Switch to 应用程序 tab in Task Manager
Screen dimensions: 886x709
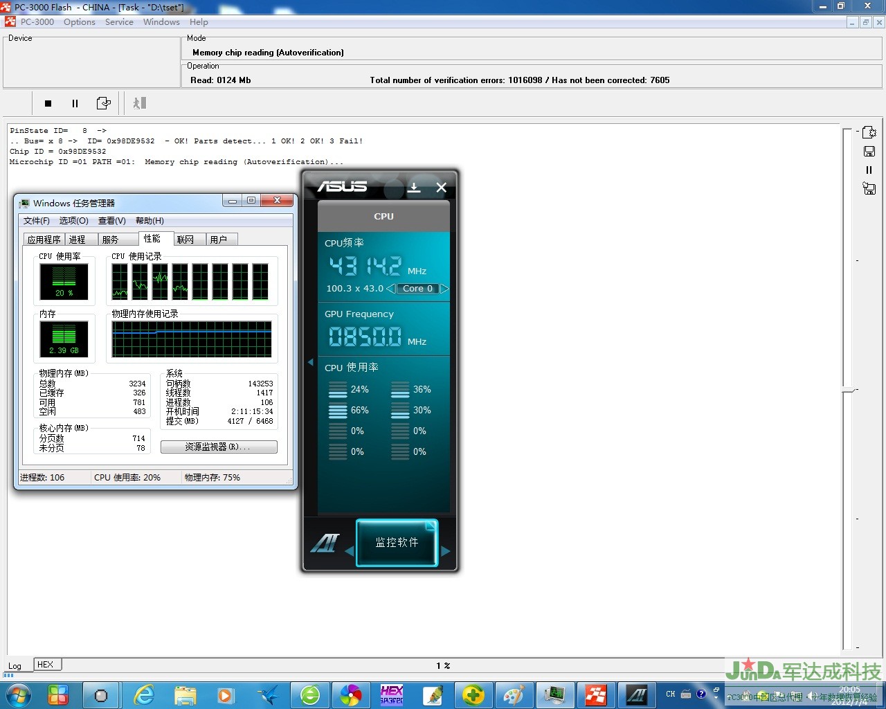[x=44, y=240]
